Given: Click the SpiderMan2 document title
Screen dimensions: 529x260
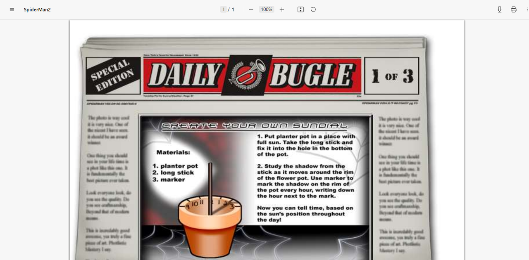Looking at the screenshot, I should click(x=37, y=9).
